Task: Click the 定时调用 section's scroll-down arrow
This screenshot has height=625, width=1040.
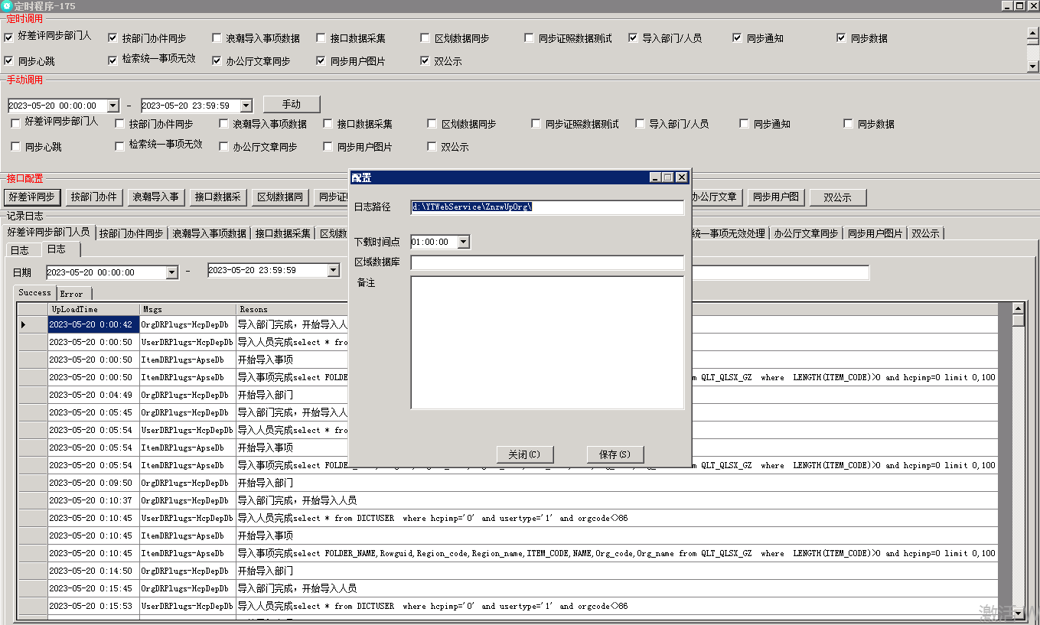Action: point(1032,67)
